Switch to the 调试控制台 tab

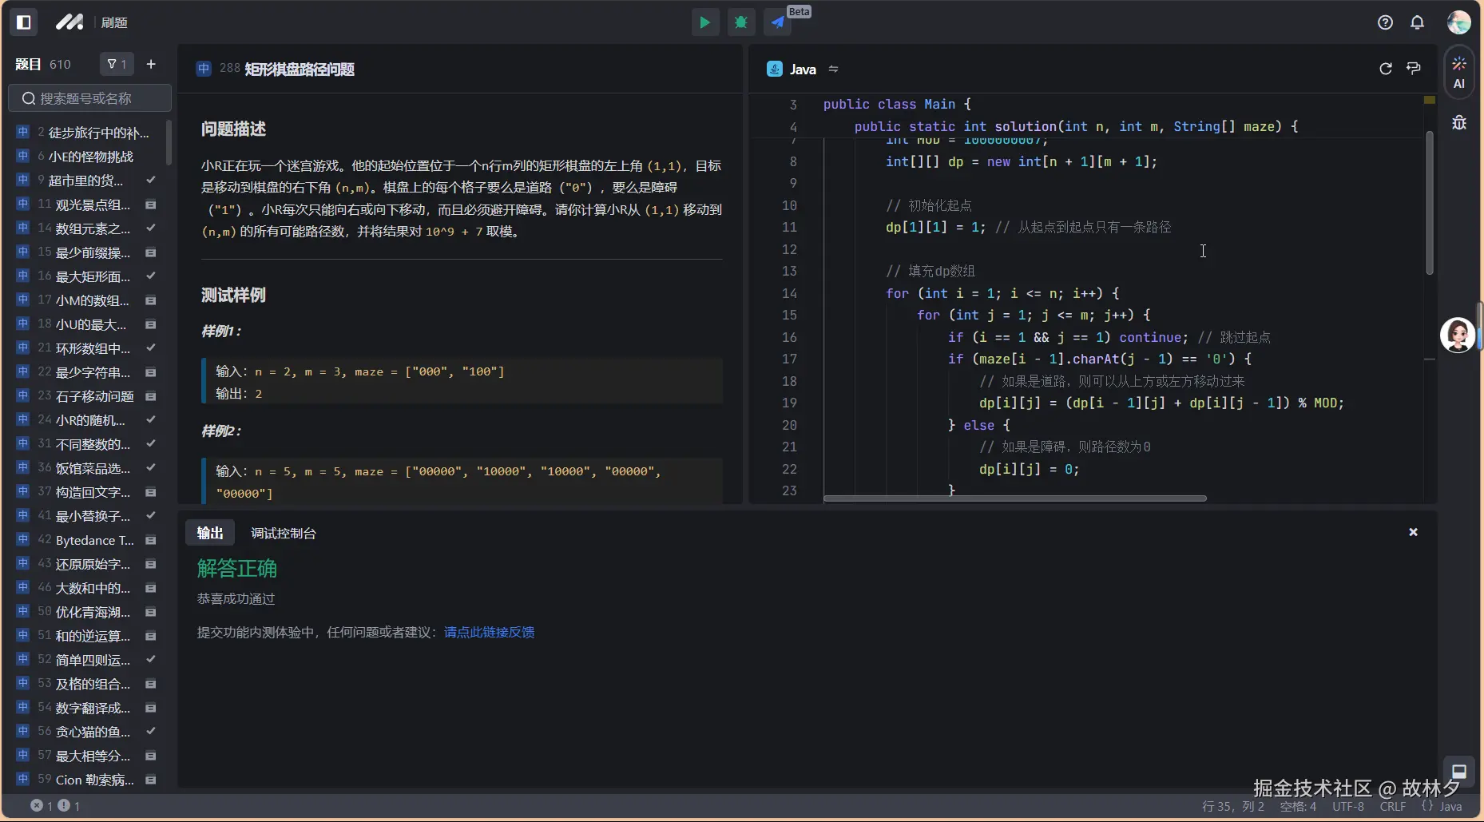pyautogui.click(x=284, y=533)
